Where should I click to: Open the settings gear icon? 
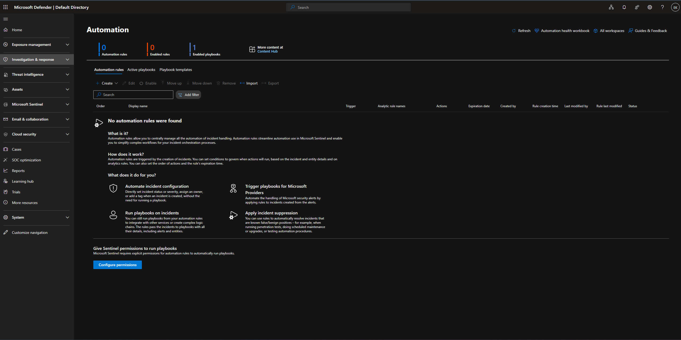(x=650, y=7)
